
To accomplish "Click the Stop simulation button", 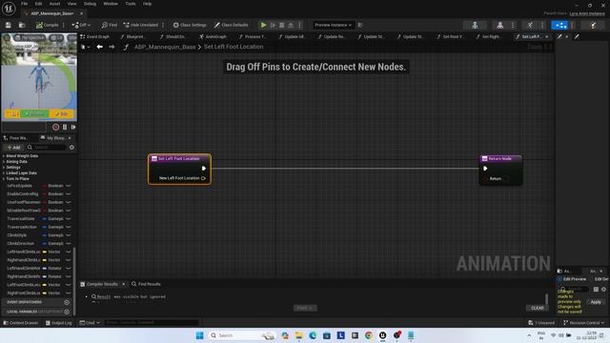I will (282, 26).
